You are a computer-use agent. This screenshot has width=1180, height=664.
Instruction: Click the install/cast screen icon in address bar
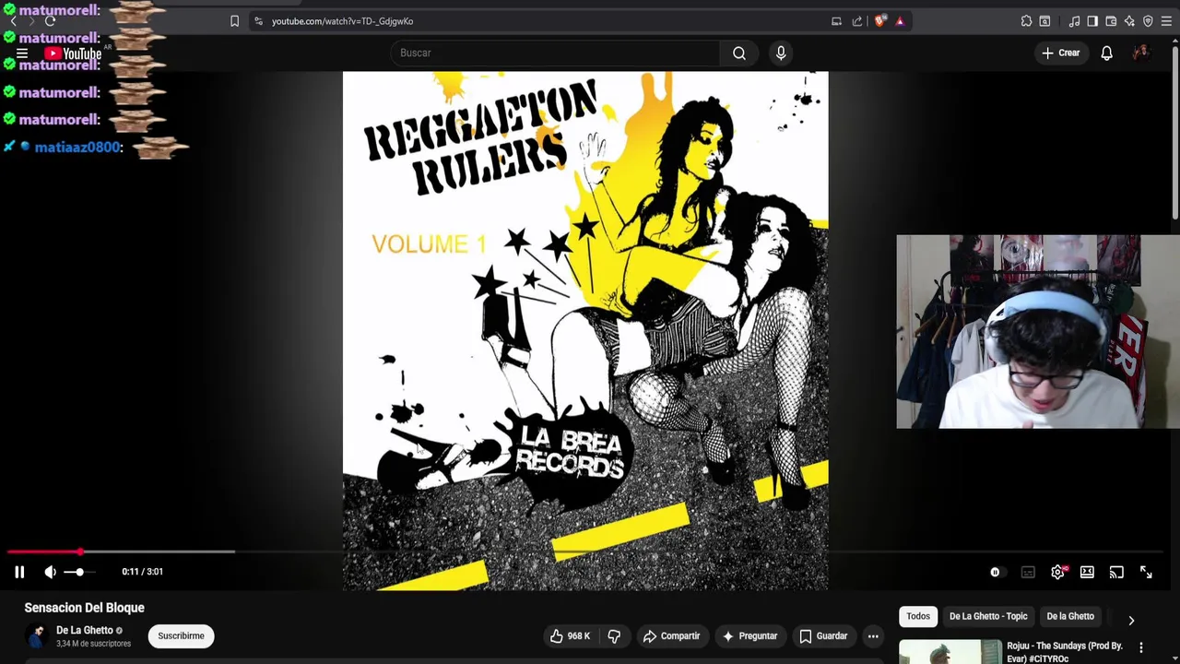click(836, 21)
